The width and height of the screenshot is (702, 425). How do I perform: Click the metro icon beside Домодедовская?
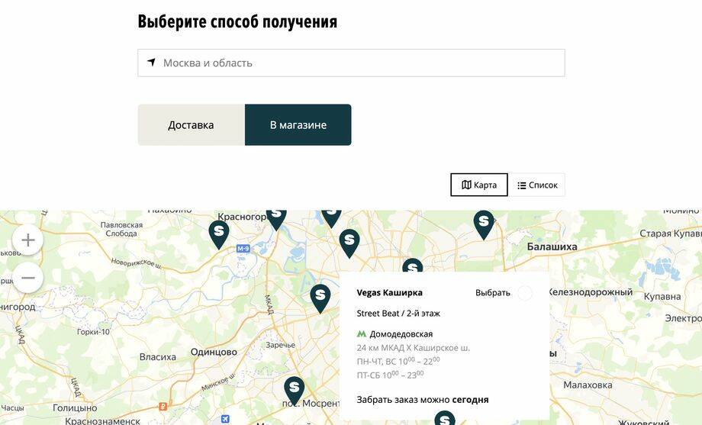(361, 333)
